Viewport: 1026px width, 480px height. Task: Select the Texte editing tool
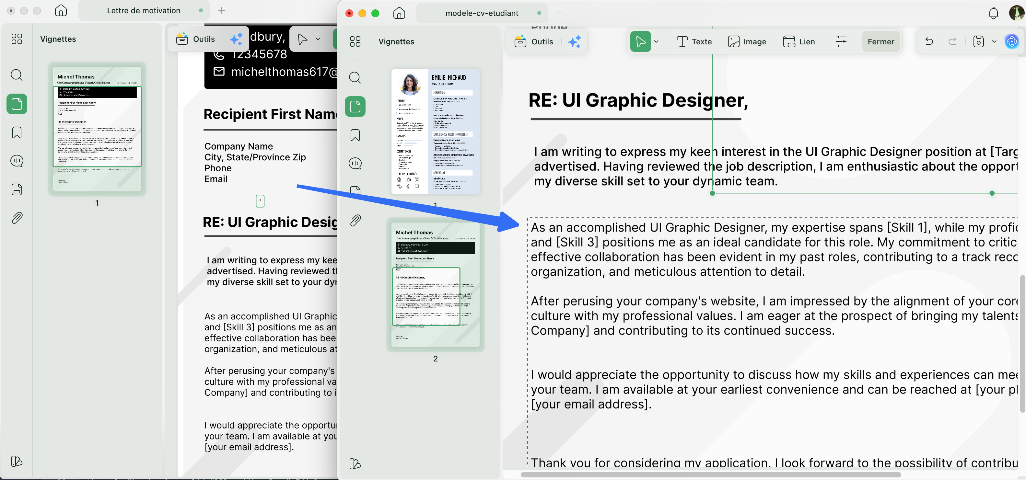(694, 41)
